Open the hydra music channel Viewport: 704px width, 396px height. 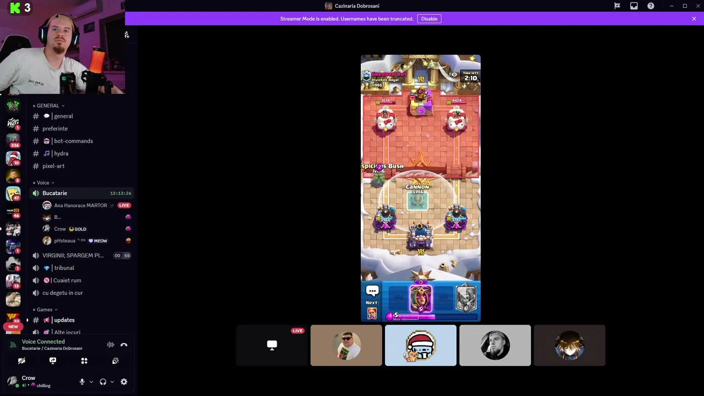pos(82,153)
